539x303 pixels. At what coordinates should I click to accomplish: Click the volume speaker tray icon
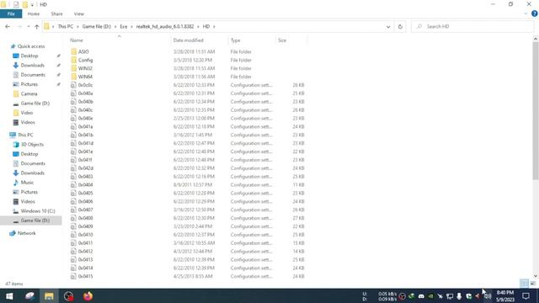click(x=488, y=296)
